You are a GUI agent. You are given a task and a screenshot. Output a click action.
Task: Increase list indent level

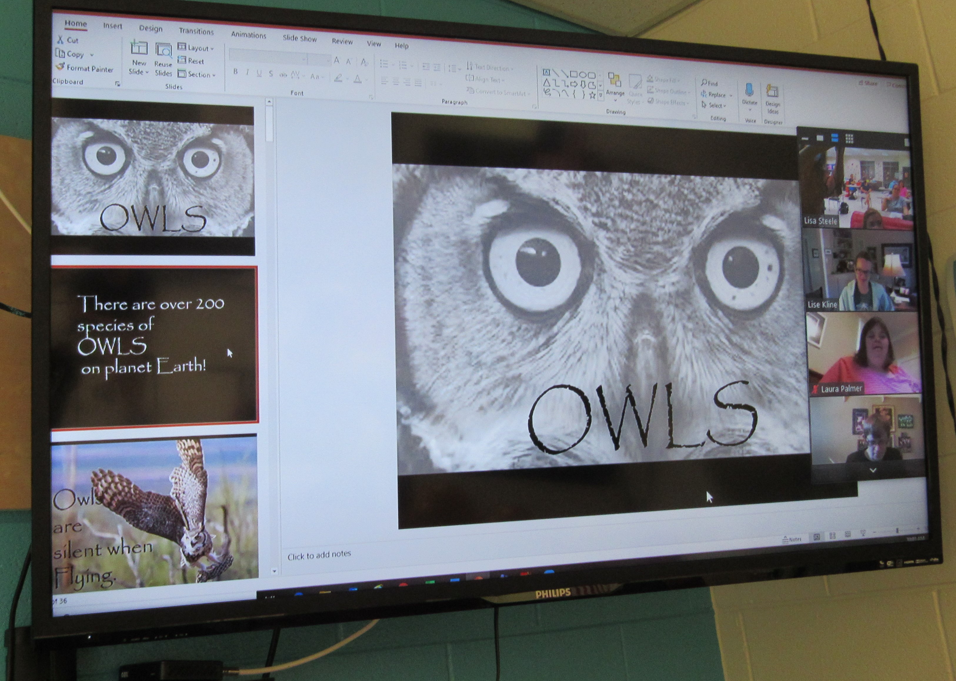click(x=437, y=68)
